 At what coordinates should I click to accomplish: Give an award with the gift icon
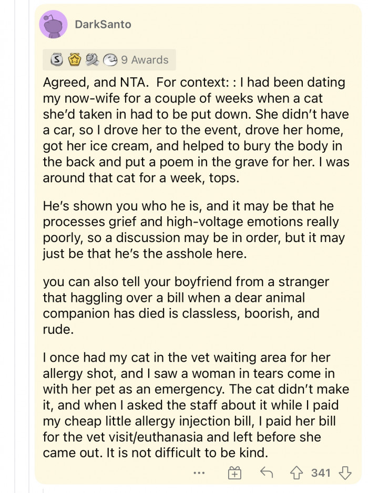[x=233, y=473]
